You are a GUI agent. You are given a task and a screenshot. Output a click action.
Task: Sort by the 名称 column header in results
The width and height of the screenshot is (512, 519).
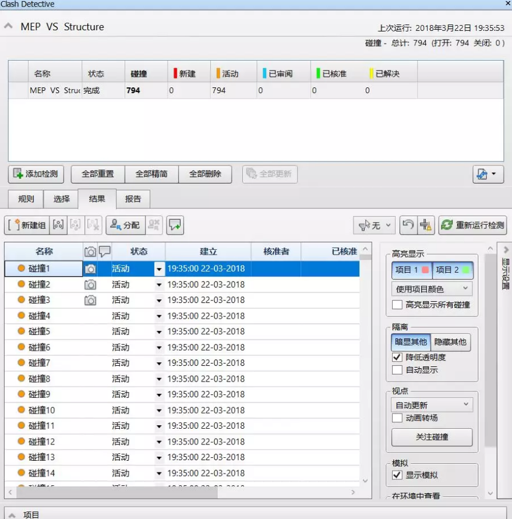[44, 252]
